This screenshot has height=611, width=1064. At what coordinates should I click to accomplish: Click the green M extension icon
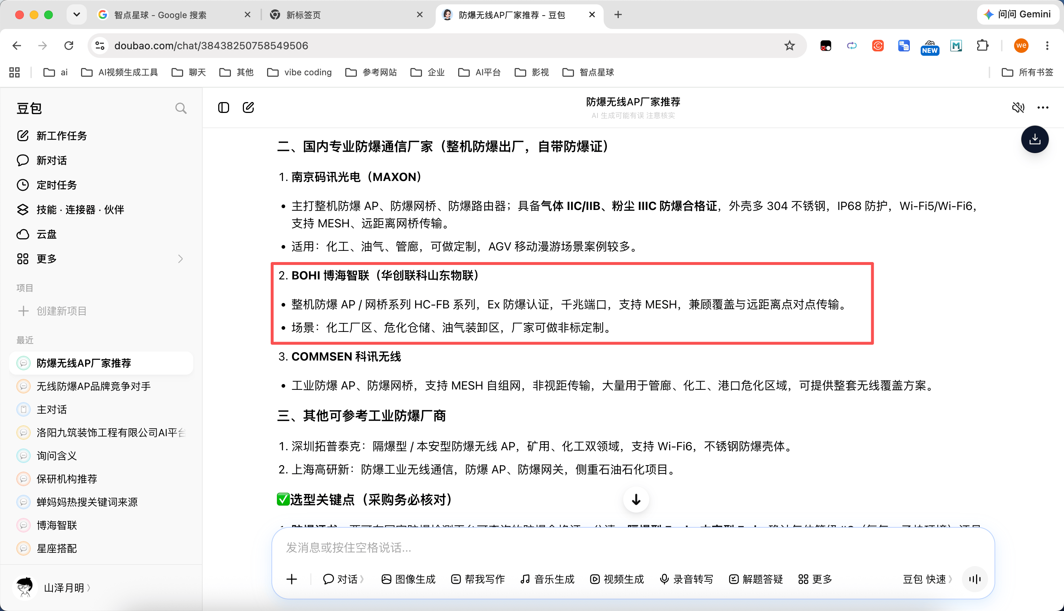(x=956, y=45)
